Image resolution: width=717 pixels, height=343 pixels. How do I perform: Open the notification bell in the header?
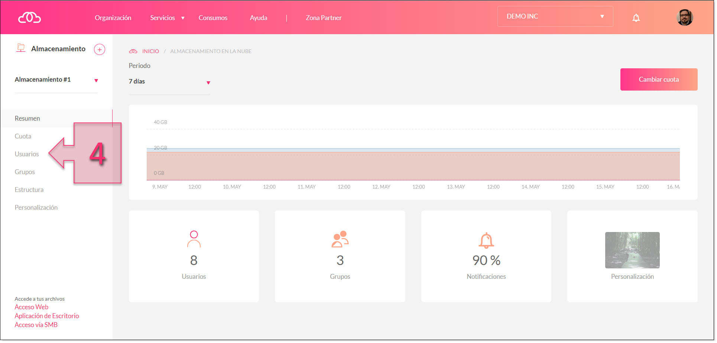pos(636,17)
